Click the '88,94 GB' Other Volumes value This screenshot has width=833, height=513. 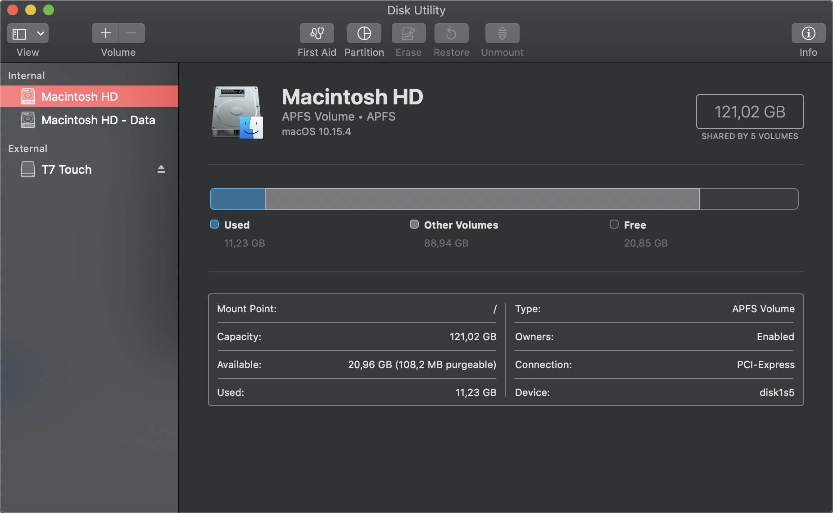coord(446,243)
